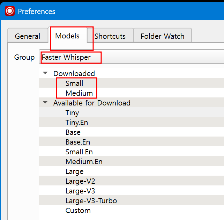Select the Downloaded group heading

tap(74, 73)
